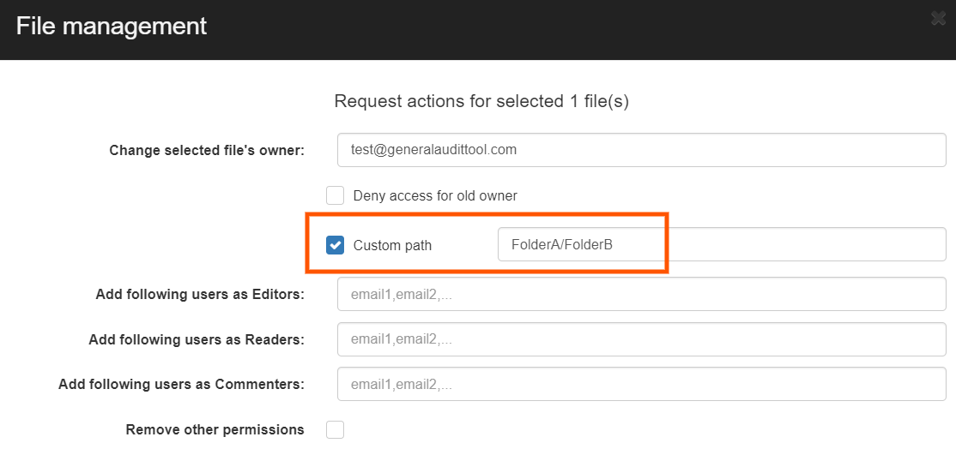Click the "Custom path" label text
This screenshot has width=956, height=467.
pos(392,246)
